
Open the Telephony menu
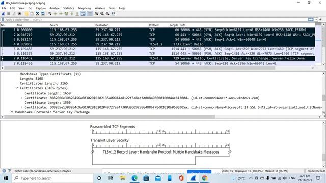[x=85, y=8]
